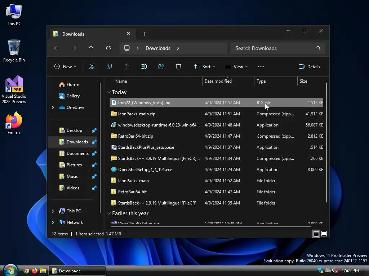The image size is (369, 276).
Task: Open a new tab with plus
Action: coord(144,34)
